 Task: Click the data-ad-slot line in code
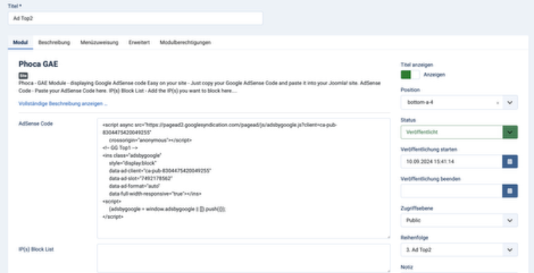point(141,178)
